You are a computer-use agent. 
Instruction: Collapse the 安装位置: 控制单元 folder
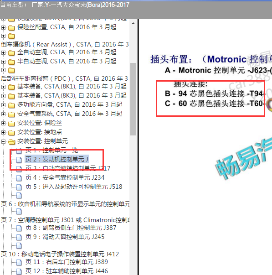coord(3,141)
